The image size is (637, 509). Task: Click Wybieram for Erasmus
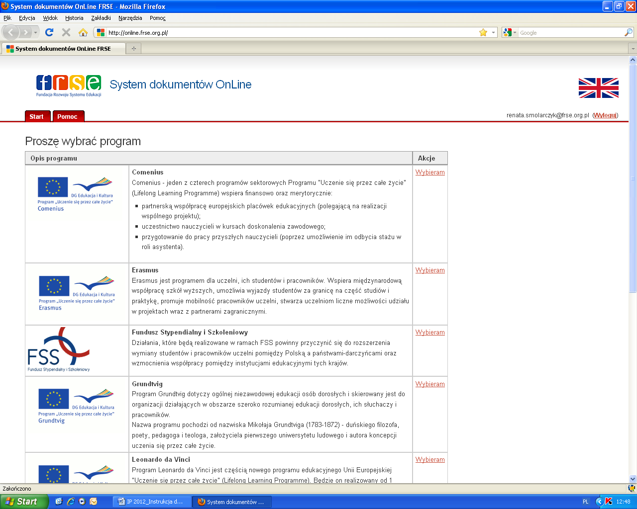tap(430, 270)
